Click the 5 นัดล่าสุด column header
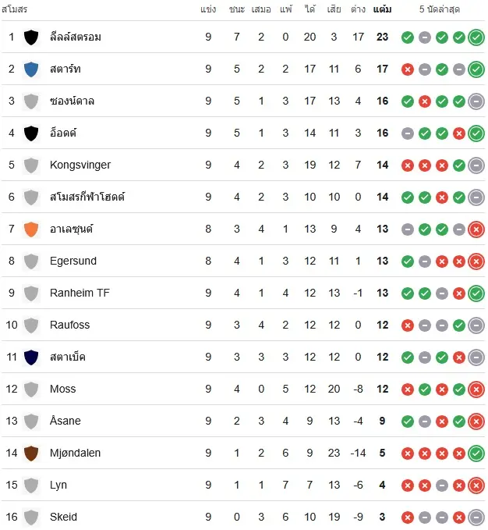 tap(443, 9)
